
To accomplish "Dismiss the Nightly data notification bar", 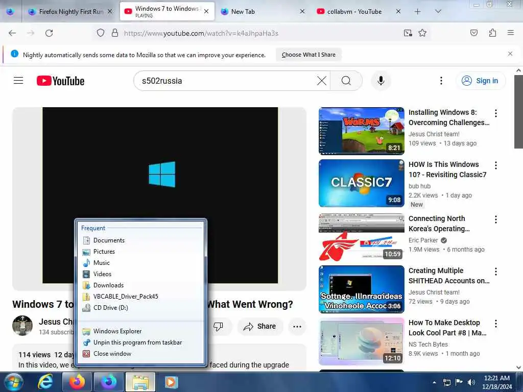I will pos(510,54).
